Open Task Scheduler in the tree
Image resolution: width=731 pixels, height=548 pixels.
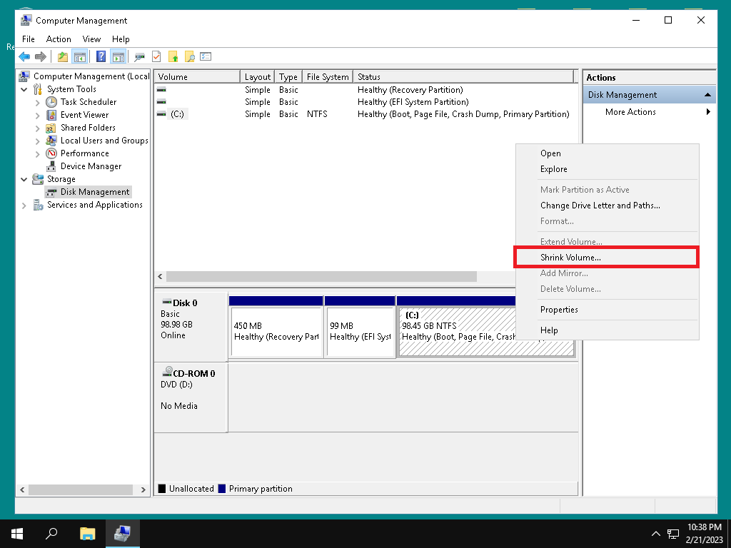tap(88, 102)
